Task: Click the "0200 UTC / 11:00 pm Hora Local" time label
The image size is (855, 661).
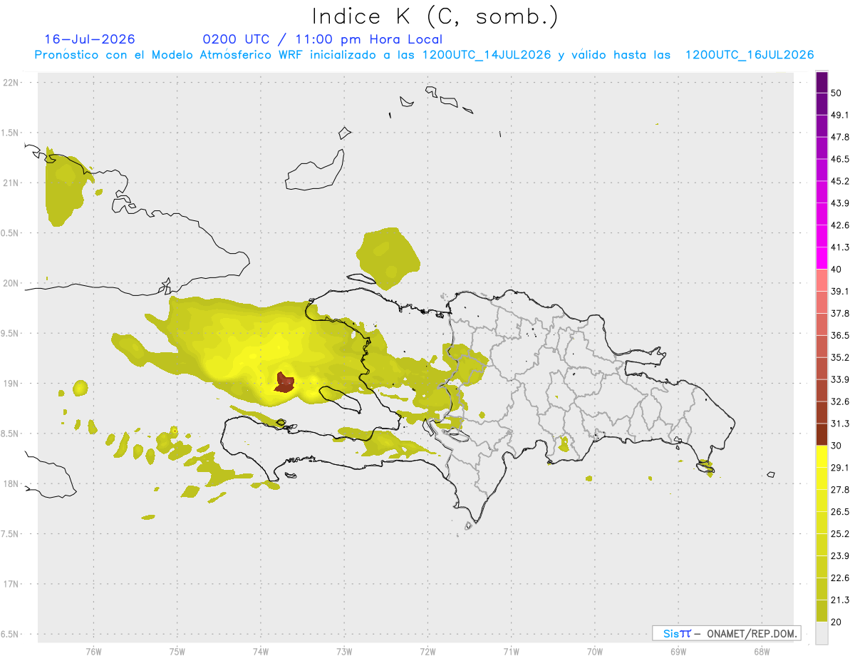Action: point(322,39)
